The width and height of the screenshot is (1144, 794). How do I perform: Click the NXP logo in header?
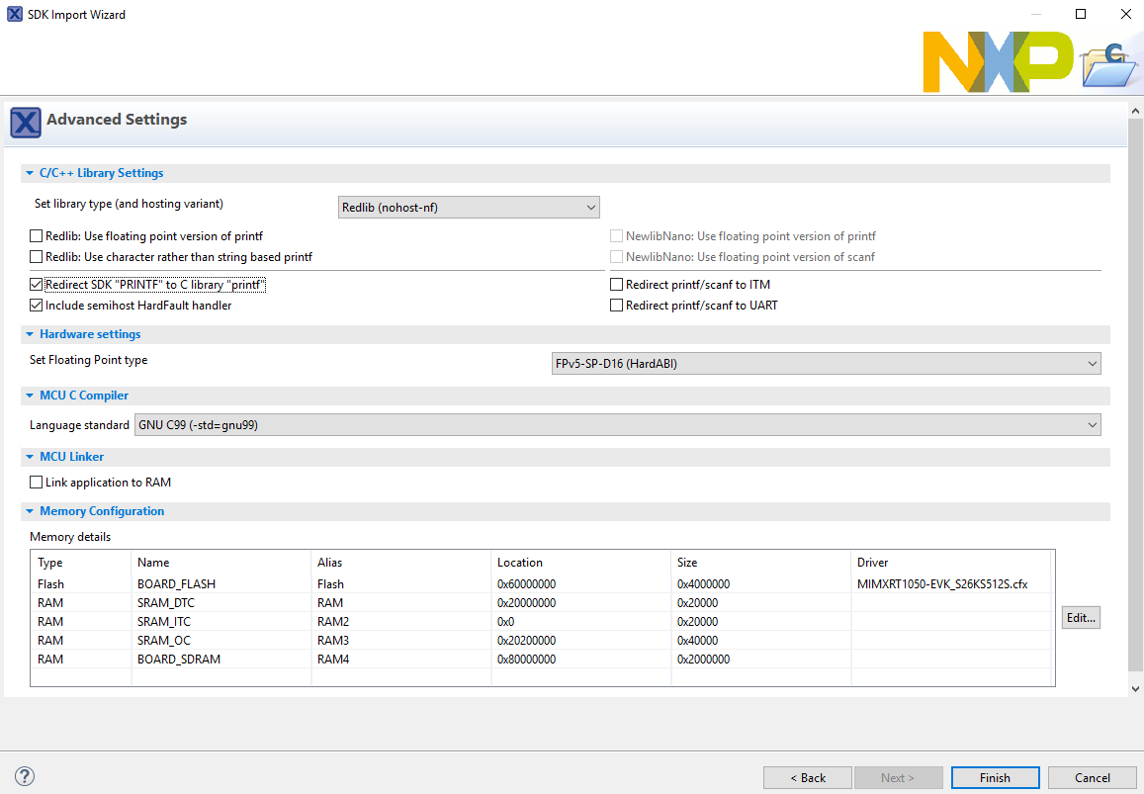click(997, 61)
